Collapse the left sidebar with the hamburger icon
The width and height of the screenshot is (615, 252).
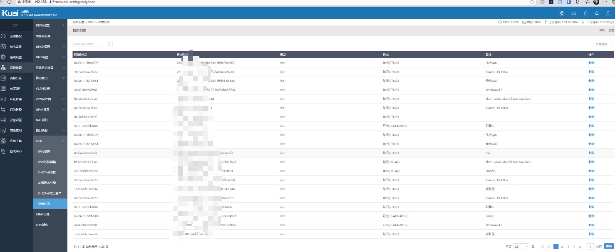15,25
